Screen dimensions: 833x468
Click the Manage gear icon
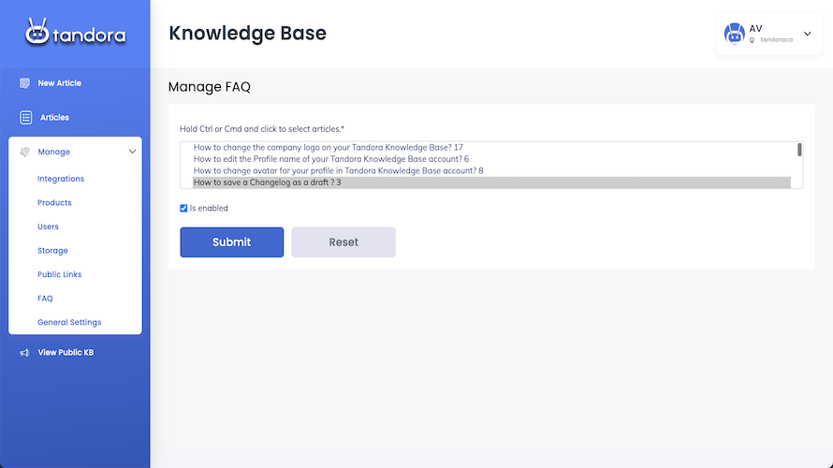tap(24, 152)
